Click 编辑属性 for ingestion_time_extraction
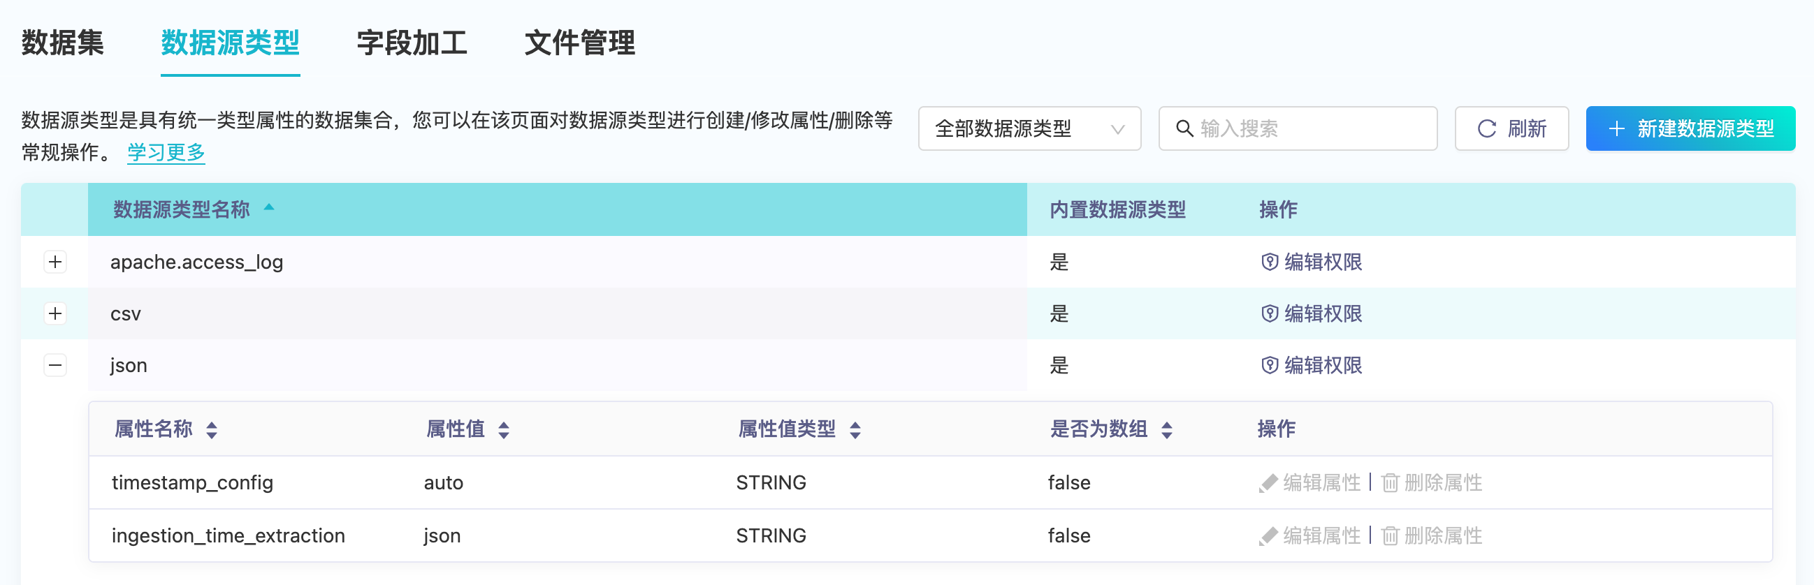The width and height of the screenshot is (1814, 585). (1309, 535)
